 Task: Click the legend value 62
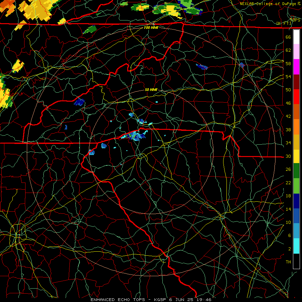pyautogui.click(x=288, y=50)
